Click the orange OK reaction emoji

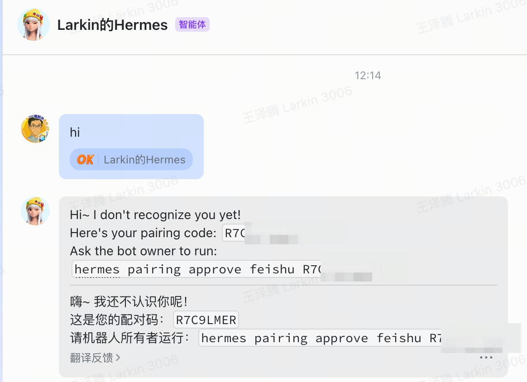tap(85, 160)
